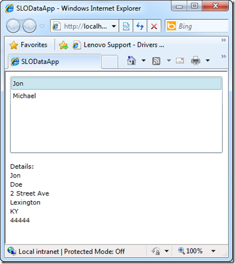Expand the Print options dropdown arrow
The width and height of the screenshot is (235, 264).
(208, 60)
